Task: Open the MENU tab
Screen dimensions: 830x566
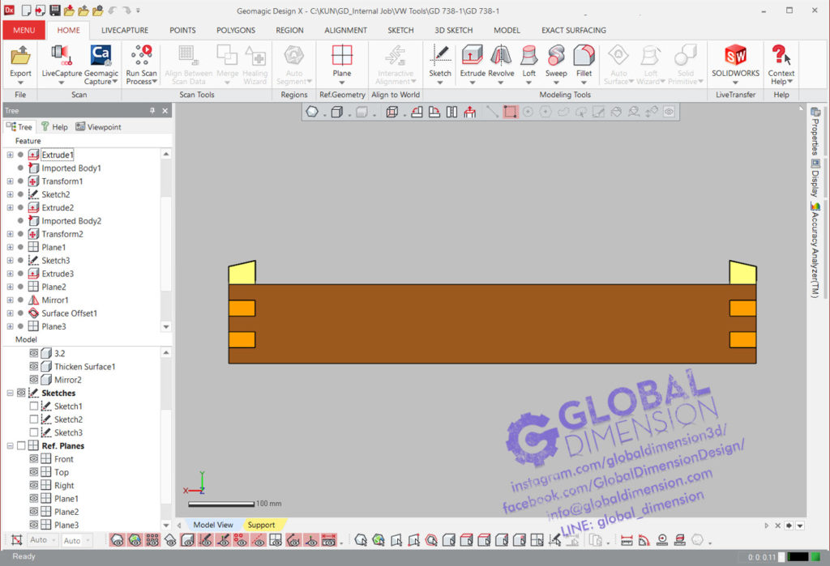Action: pos(24,30)
